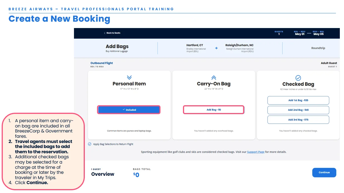Click the Carry-On Bag double-chevron up icon
This screenshot has width=344, height=193.
coord(214,77)
